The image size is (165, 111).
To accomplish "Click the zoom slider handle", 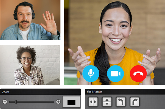I will pyautogui.click(x=16, y=102).
